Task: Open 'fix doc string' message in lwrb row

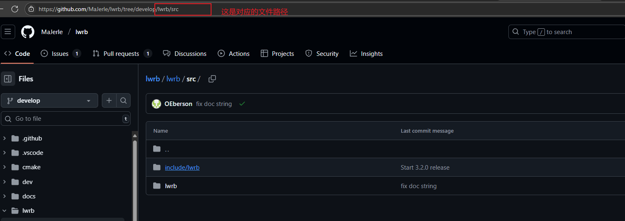Action: click(418, 186)
